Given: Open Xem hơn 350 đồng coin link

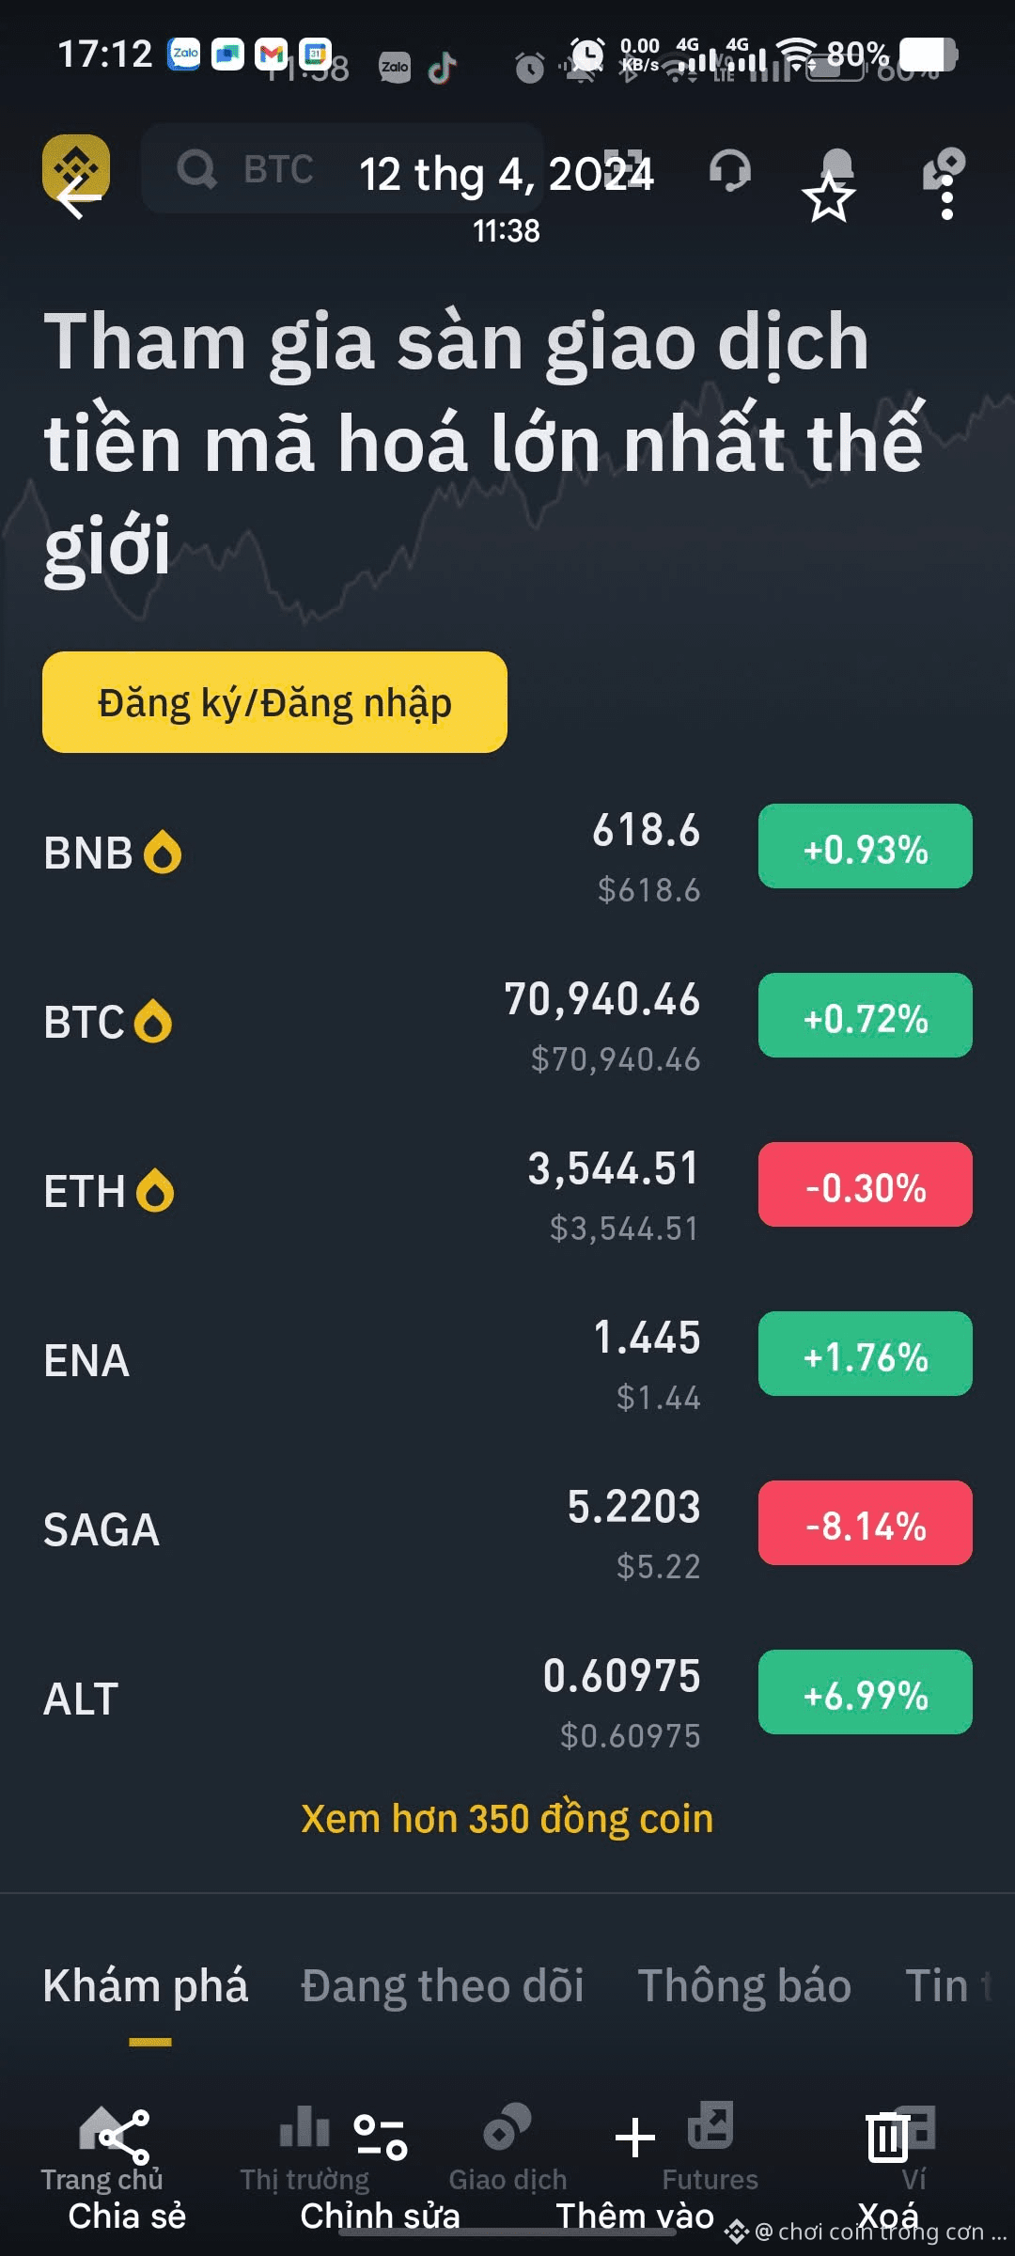Looking at the screenshot, I should (x=507, y=1819).
